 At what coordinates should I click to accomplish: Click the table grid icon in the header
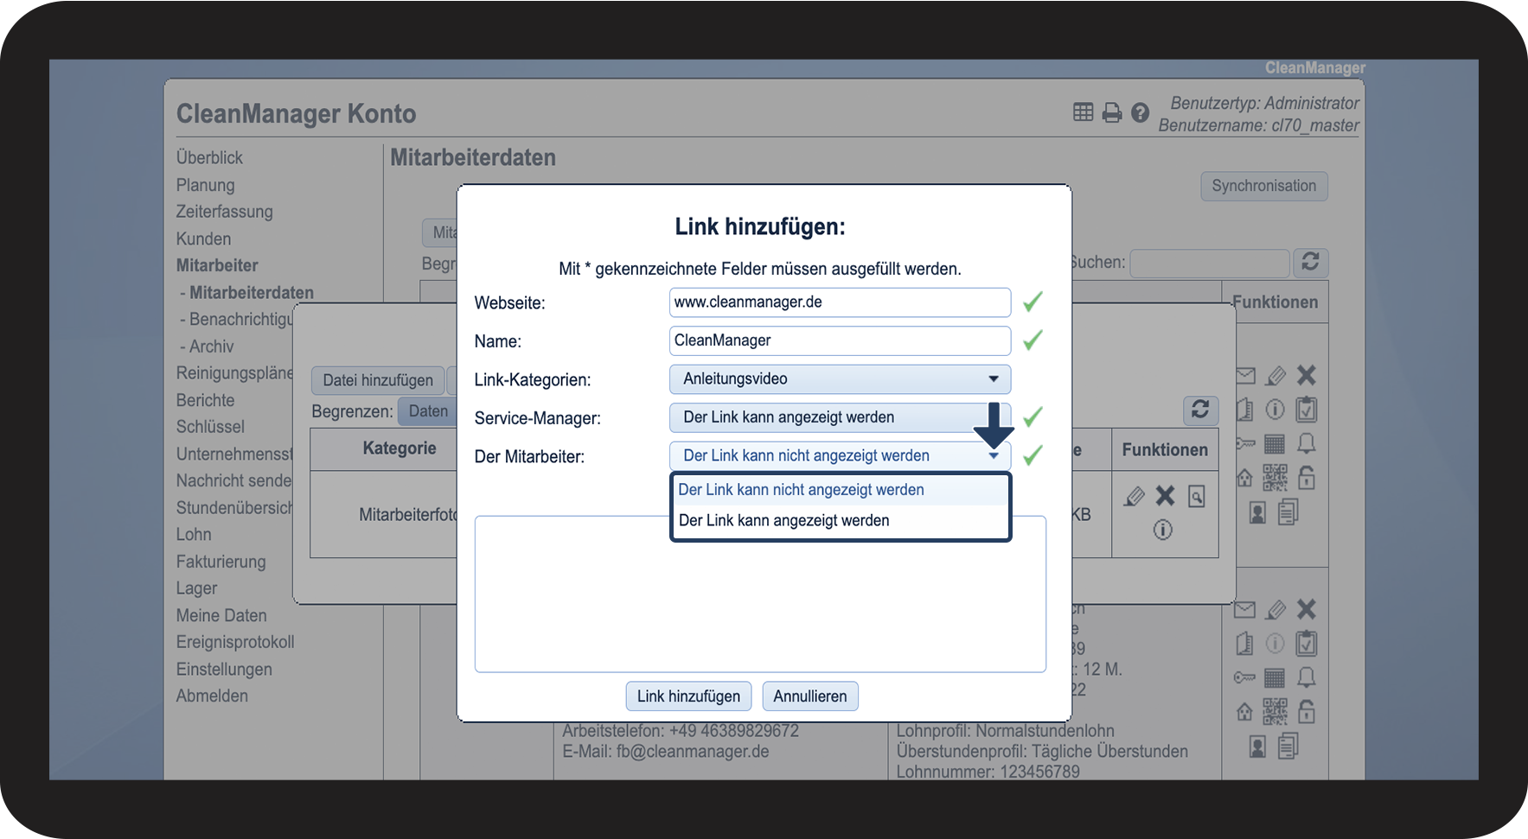click(1083, 112)
